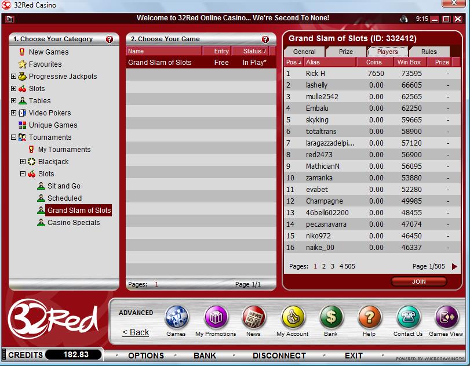Jump to players page 505
The image size is (470, 366).
tap(350, 266)
